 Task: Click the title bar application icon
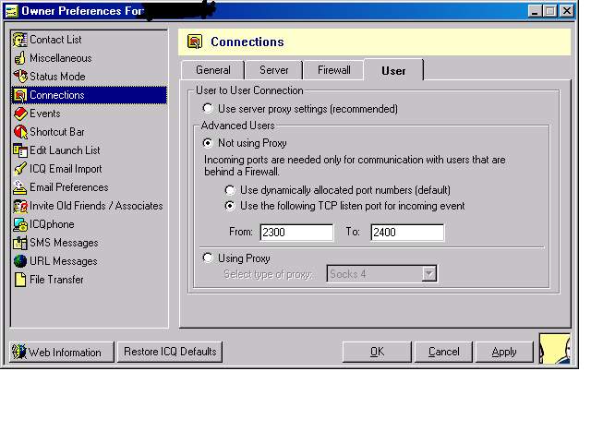[x=11, y=11]
